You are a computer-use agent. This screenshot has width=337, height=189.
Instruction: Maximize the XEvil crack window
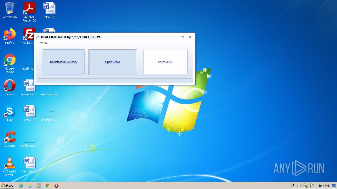pos(182,37)
